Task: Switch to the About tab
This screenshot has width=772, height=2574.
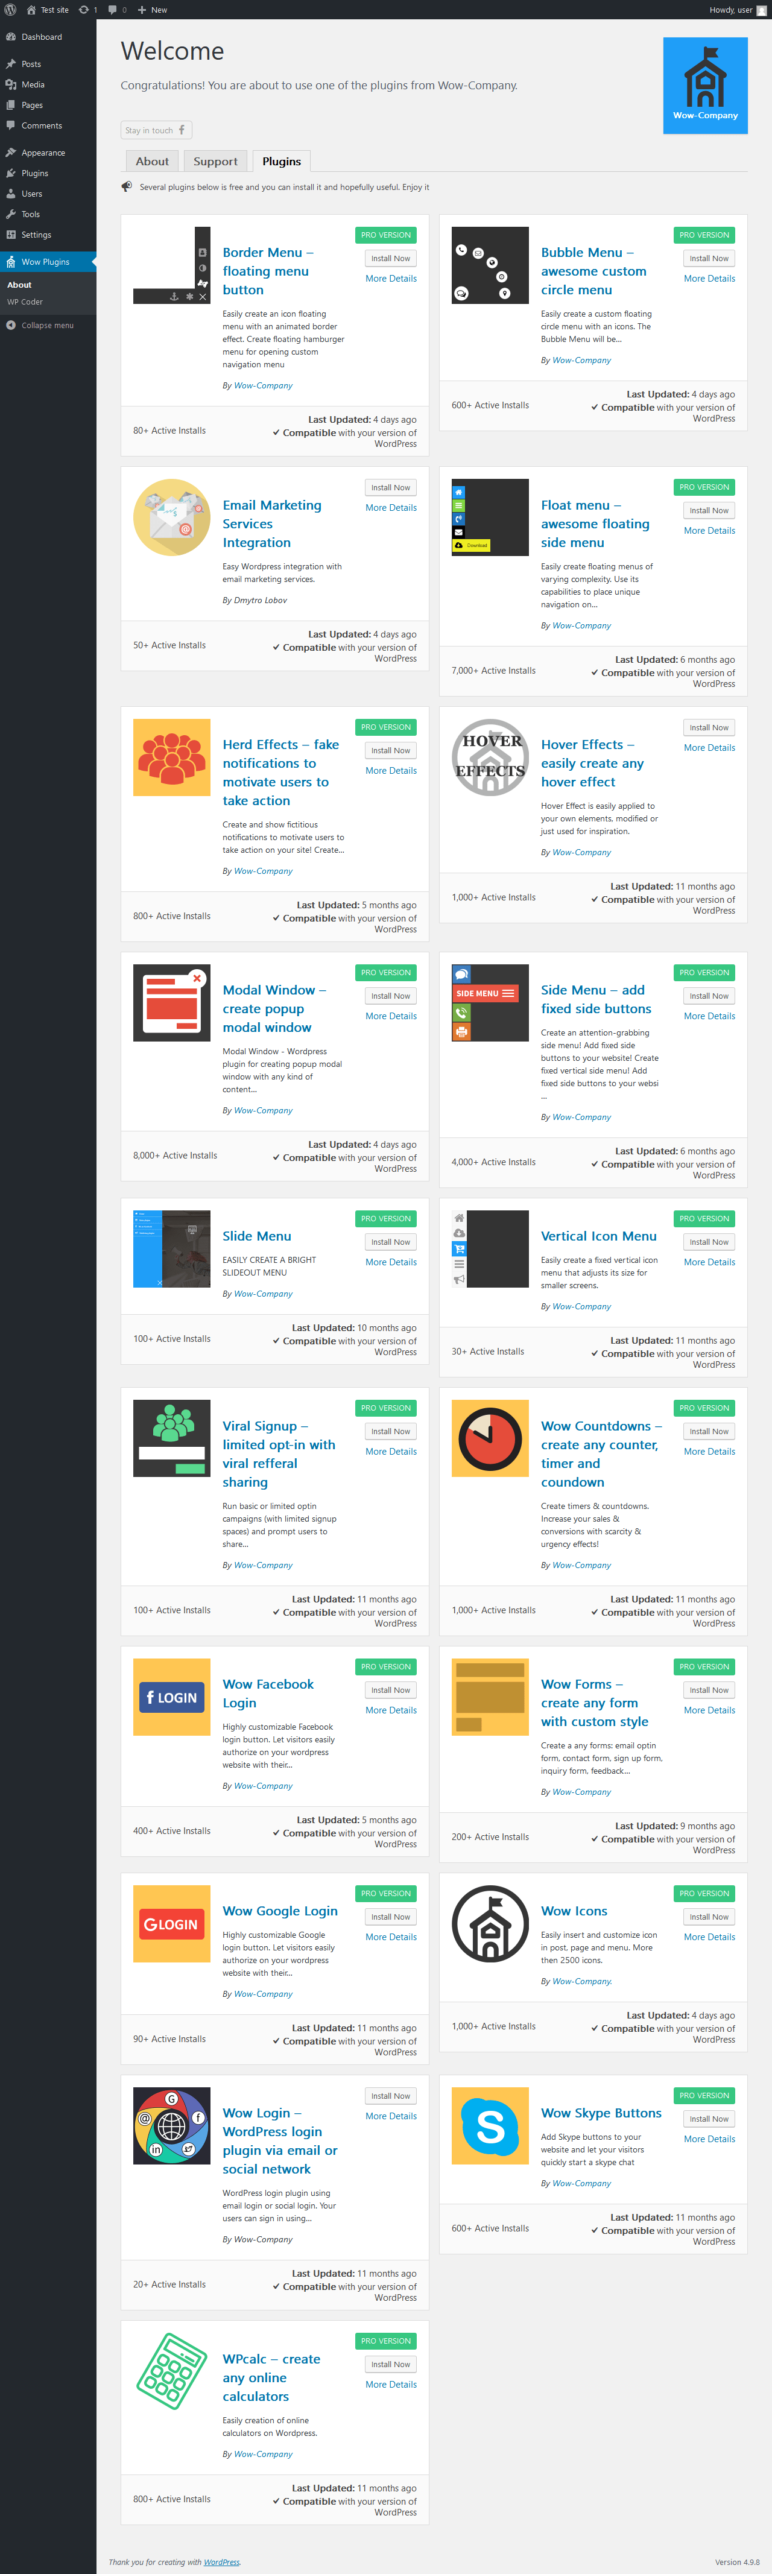Action: (152, 161)
